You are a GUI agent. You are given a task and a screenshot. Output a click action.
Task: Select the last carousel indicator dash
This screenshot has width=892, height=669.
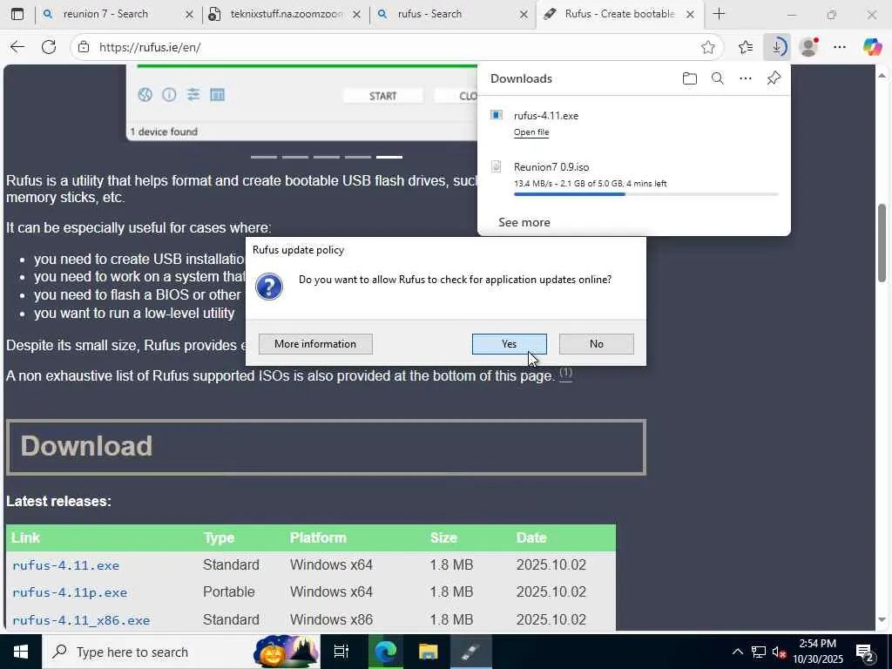[x=389, y=157]
